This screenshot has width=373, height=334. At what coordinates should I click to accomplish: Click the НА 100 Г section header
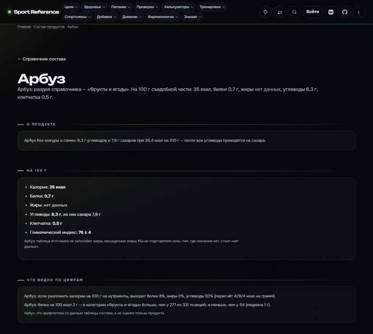[x=37, y=170]
